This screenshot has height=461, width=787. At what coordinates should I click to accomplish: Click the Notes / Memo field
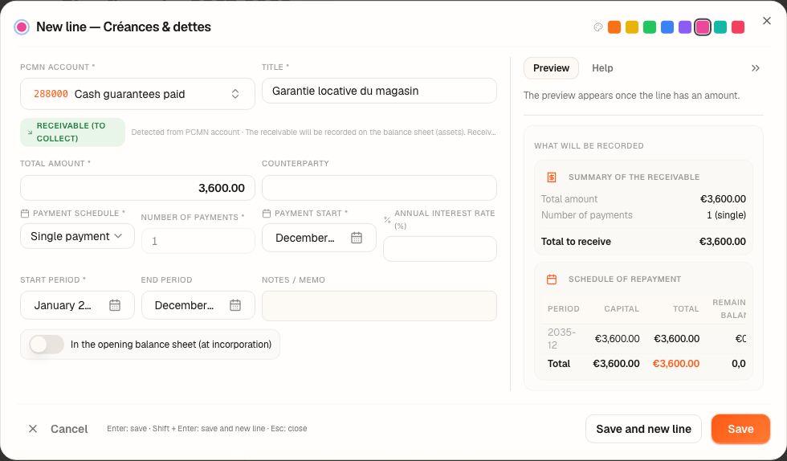[x=379, y=306]
